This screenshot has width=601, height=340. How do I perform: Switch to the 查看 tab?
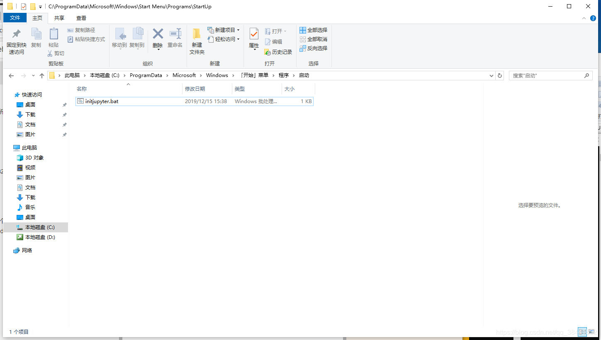coord(81,18)
